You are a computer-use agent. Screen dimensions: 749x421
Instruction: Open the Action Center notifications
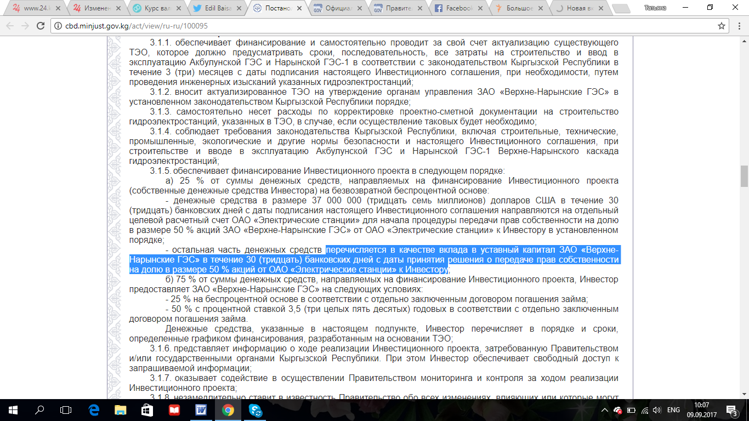pos(732,410)
